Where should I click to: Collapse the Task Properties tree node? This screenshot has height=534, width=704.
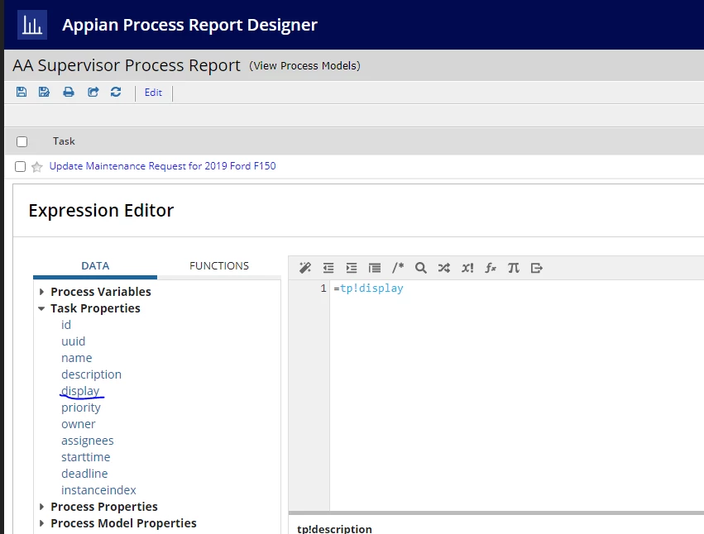pyautogui.click(x=41, y=308)
